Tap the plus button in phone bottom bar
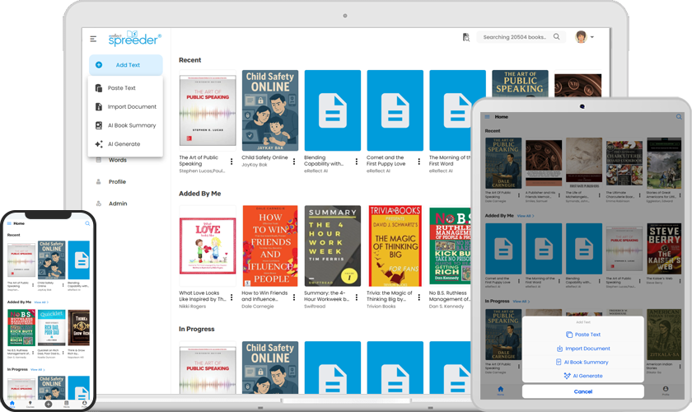Viewport: 692px width, 412px height. point(48,404)
